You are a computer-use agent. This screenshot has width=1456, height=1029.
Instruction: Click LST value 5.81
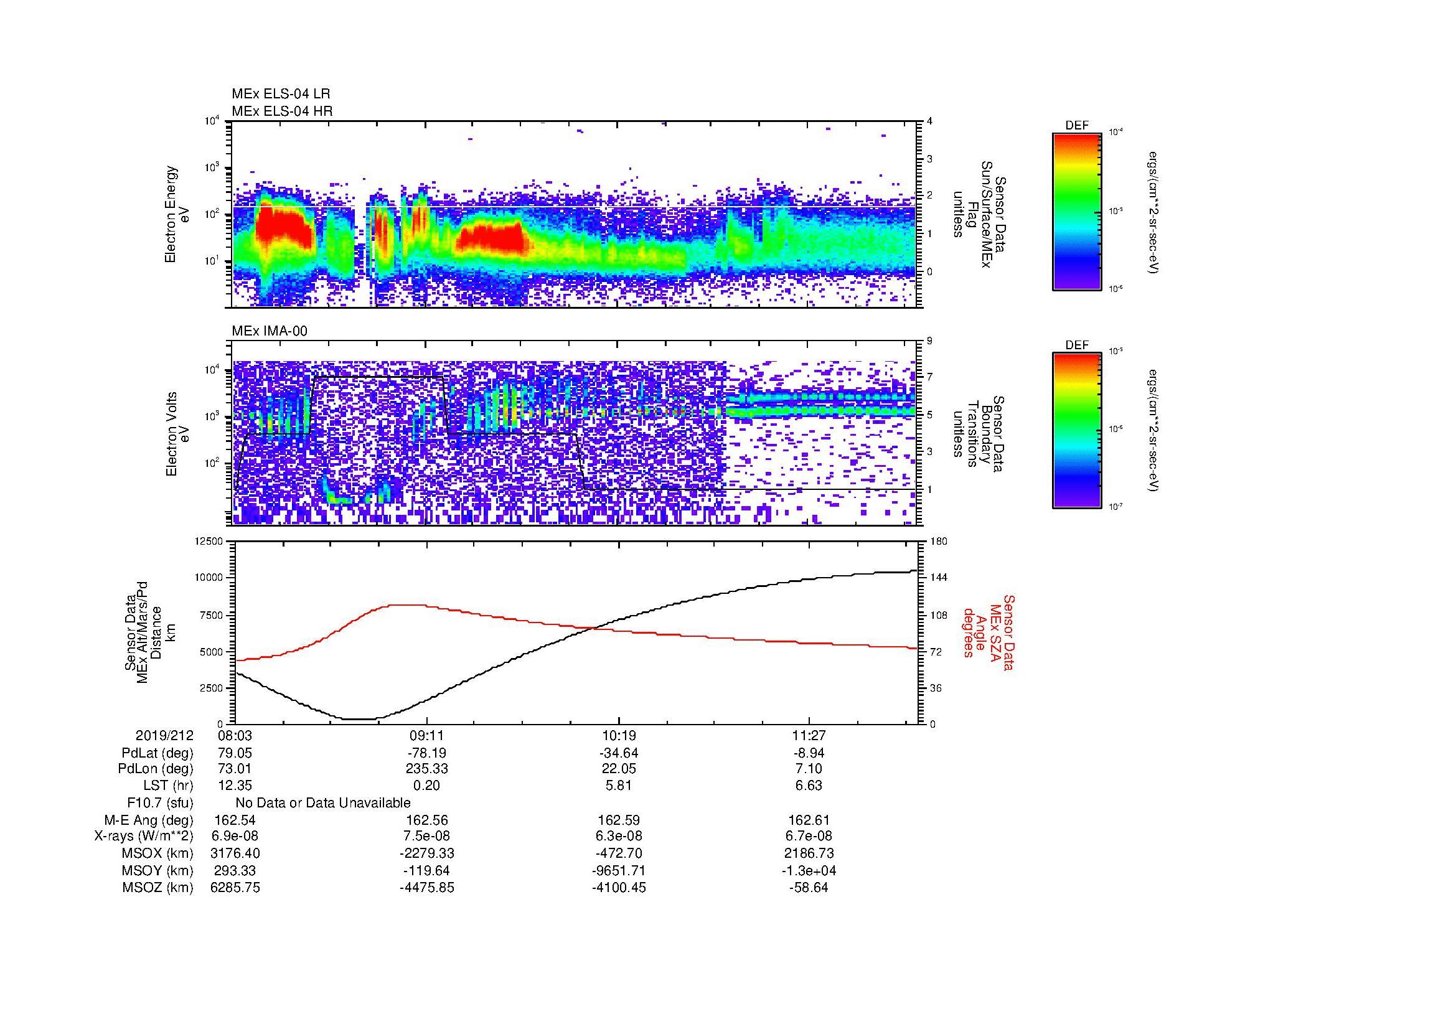pyautogui.click(x=618, y=786)
